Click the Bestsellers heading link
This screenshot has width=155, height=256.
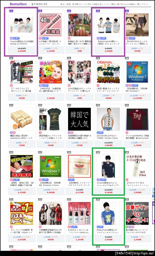pyautogui.click(x=18, y=4)
